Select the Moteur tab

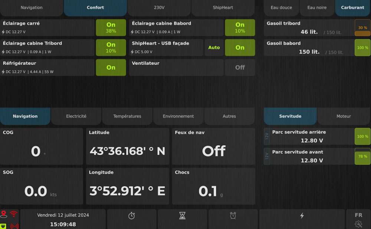click(x=344, y=116)
